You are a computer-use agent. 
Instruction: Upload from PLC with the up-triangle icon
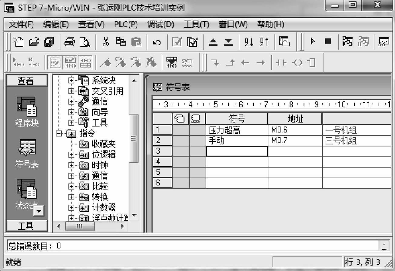(213, 41)
